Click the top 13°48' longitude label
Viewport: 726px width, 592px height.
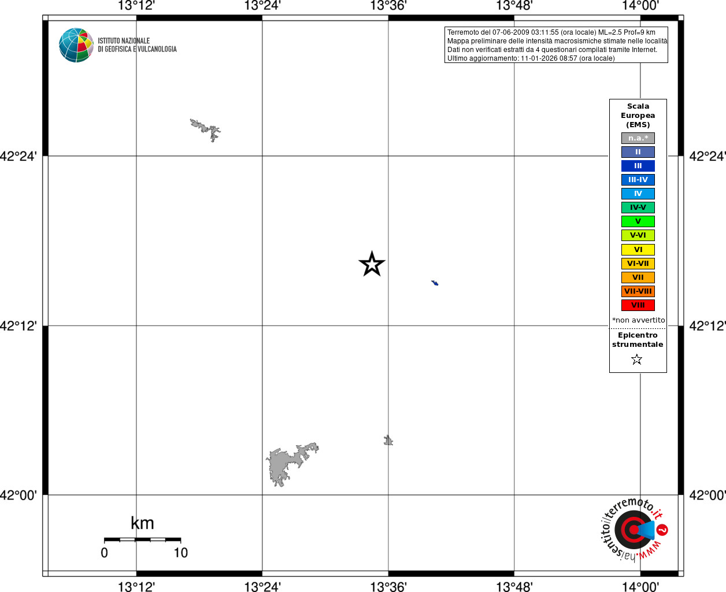514,6
